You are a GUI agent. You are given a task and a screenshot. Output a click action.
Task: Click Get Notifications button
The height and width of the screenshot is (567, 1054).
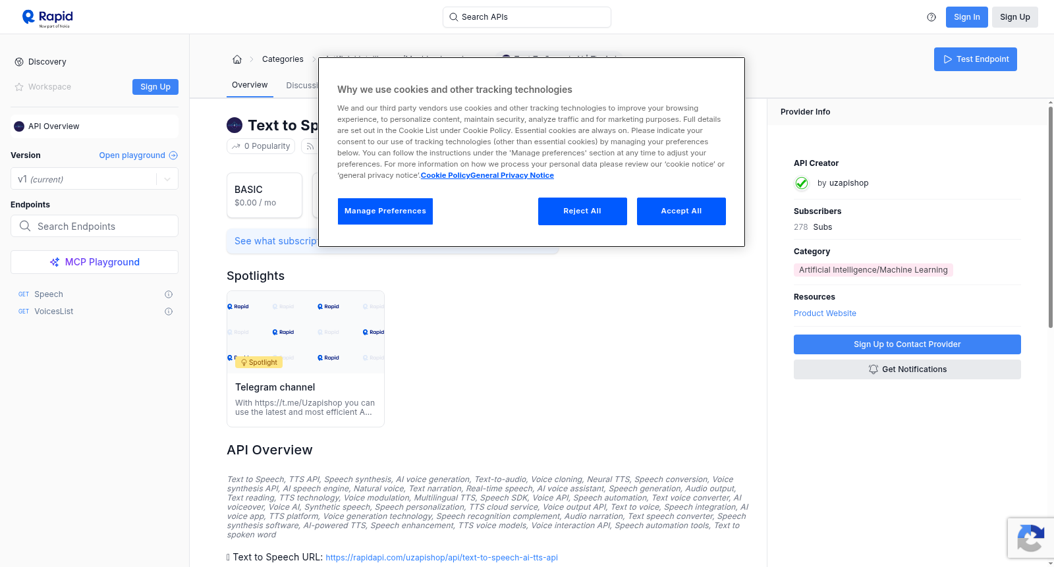(907, 369)
